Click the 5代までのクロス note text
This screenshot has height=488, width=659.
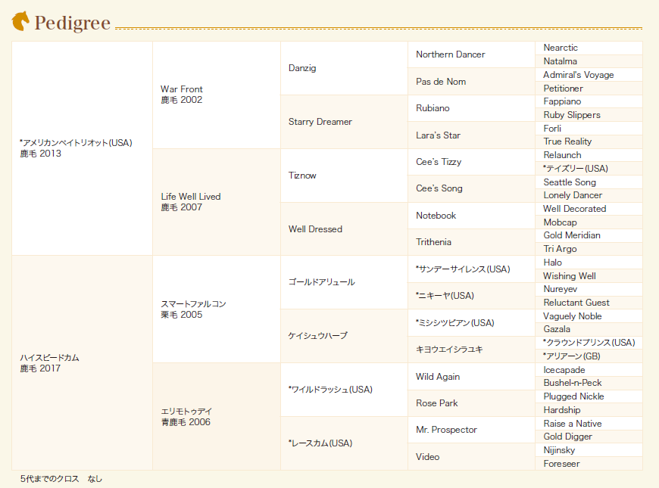click(x=61, y=479)
